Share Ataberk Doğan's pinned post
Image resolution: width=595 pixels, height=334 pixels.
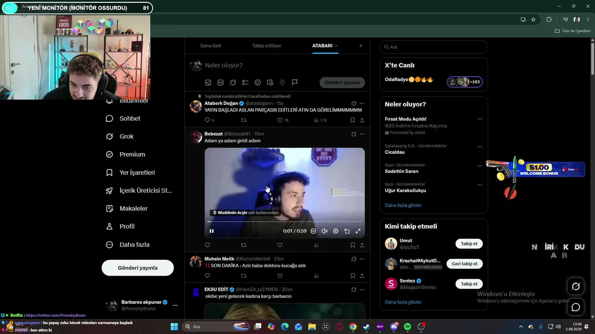point(362,120)
